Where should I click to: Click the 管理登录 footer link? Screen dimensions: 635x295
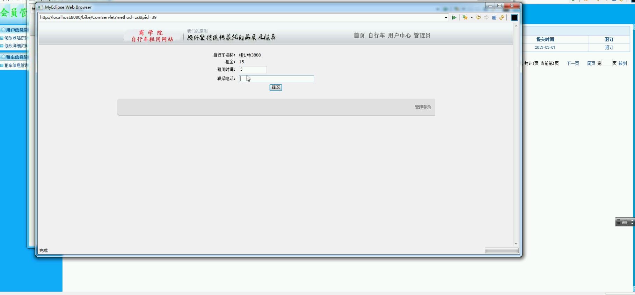[x=423, y=107]
